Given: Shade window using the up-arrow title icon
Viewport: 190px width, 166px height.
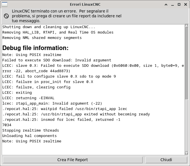Looking at the screenshot, I should [x=166, y=5].
